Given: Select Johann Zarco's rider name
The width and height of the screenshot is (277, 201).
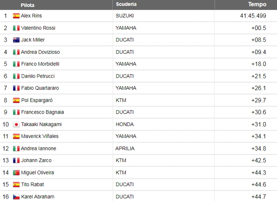Looking at the screenshot, I should [x=36, y=160].
